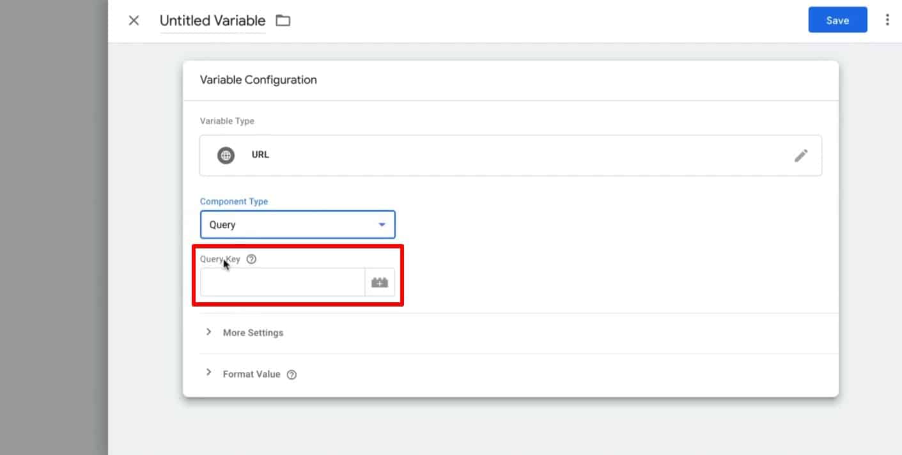
Task: Edit the variable type using the pencil icon
Action: [801, 155]
